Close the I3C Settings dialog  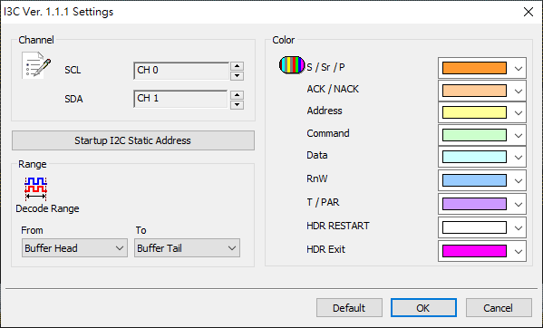tap(528, 12)
